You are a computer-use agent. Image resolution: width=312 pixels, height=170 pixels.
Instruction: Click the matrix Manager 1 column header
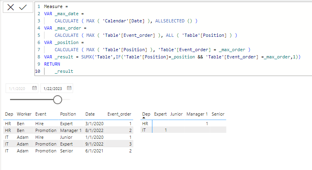(x=197, y=114)
